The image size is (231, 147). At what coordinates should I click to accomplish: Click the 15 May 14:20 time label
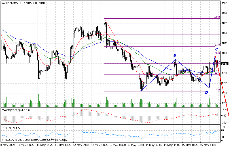tap(209, 145)
